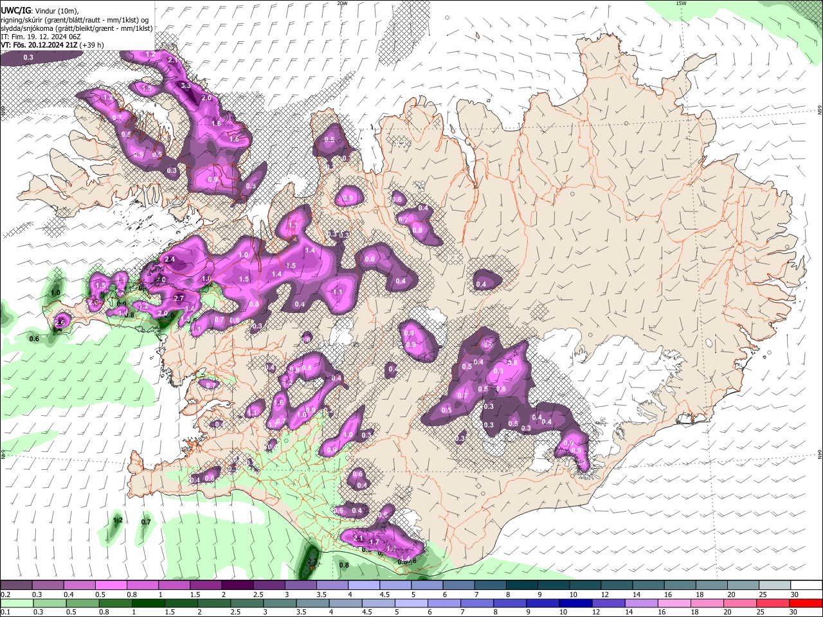Click the UWC/IG title in the header
823x617 pixels.
[x=15, y=10]
